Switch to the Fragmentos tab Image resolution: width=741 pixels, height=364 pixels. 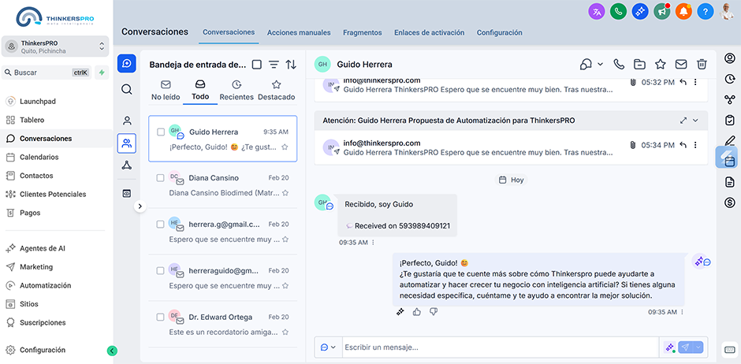pos(362,33)
